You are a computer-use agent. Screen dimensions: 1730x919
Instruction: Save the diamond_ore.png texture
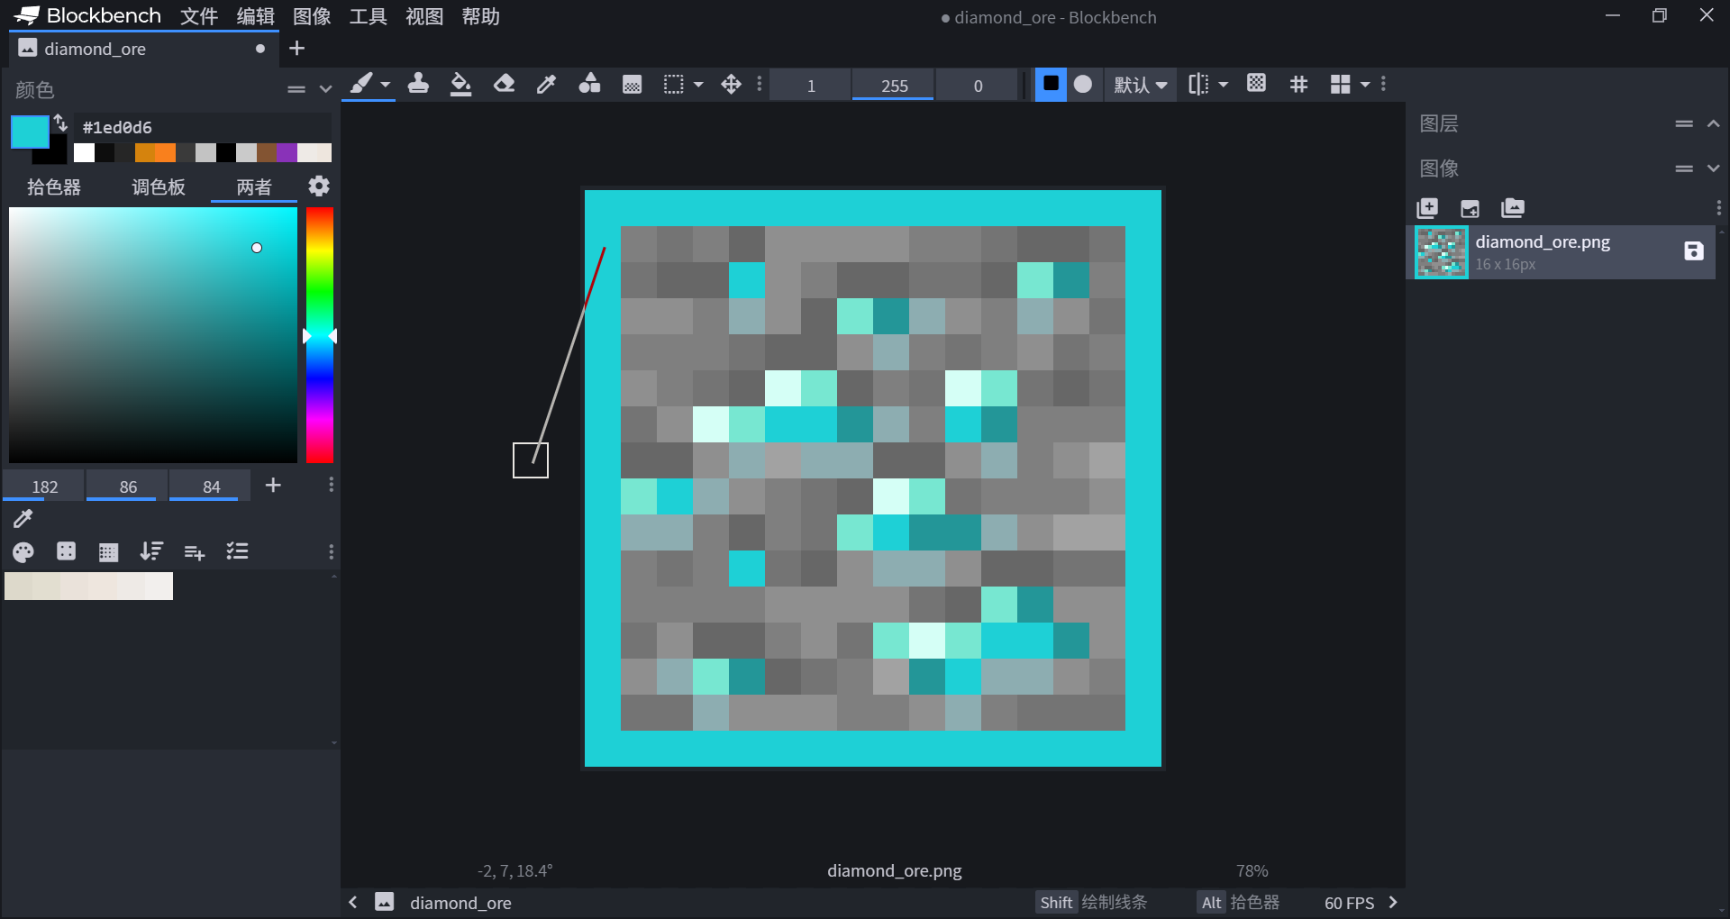[1694, 251]
